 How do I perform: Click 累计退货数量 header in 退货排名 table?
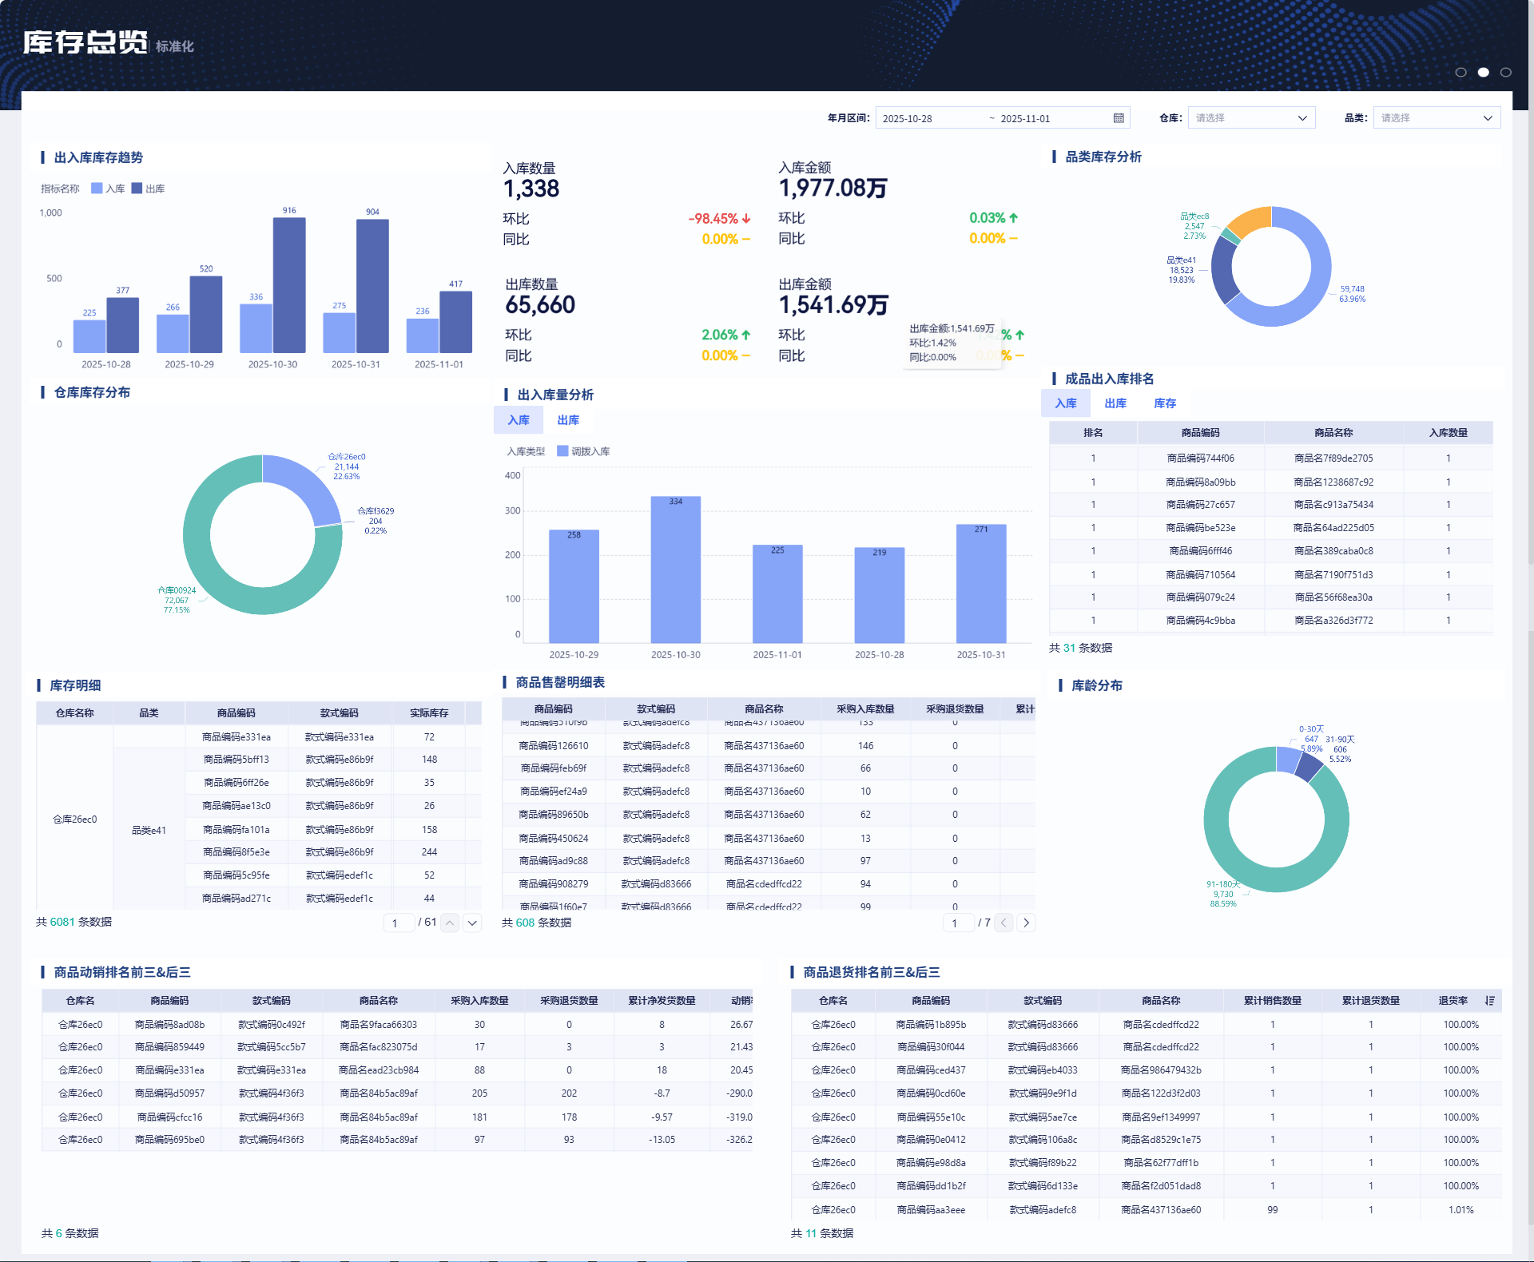click(1370, 1001)
